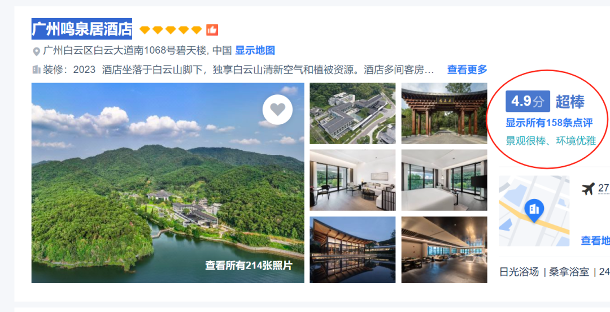Open the 显示地图 link
Viewport: 610px width, 312px height.
[255, 50]
